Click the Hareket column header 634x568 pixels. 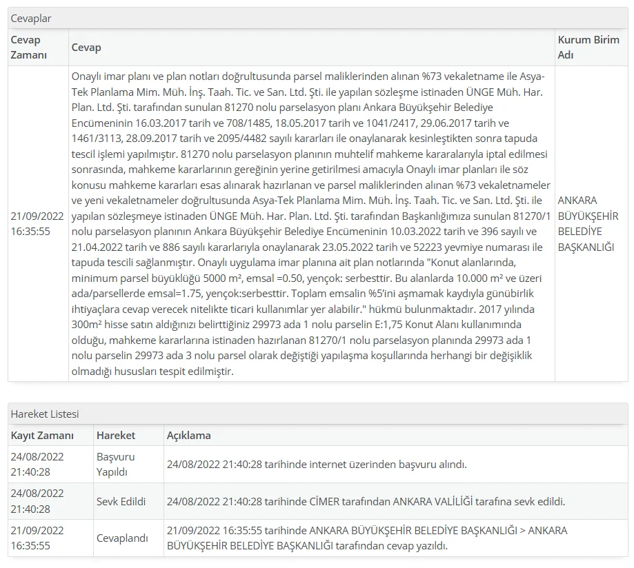pyautogui.click(x=116, y=436)
